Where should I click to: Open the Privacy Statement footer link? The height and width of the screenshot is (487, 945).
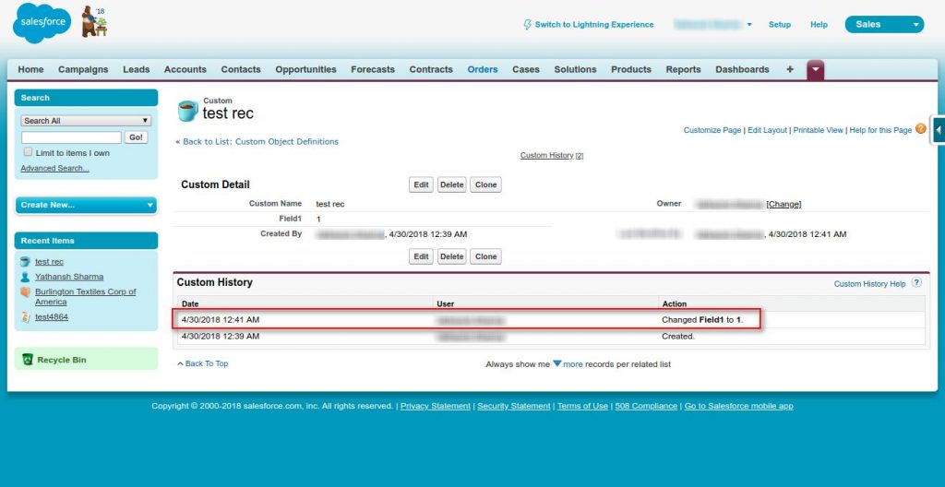point(436,406)
